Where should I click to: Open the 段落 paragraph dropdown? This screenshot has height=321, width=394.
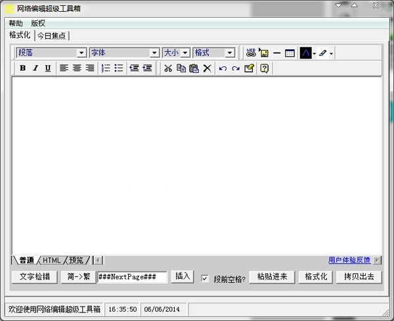coord(51,53)
